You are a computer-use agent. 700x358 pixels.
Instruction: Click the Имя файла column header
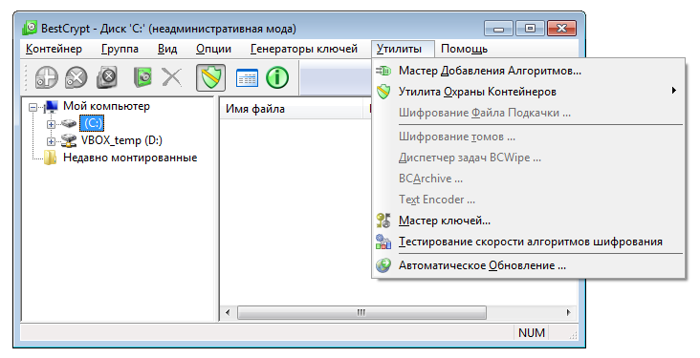pos(292,109)
